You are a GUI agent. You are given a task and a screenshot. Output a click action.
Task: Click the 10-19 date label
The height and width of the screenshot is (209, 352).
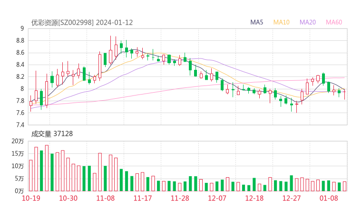31,198
